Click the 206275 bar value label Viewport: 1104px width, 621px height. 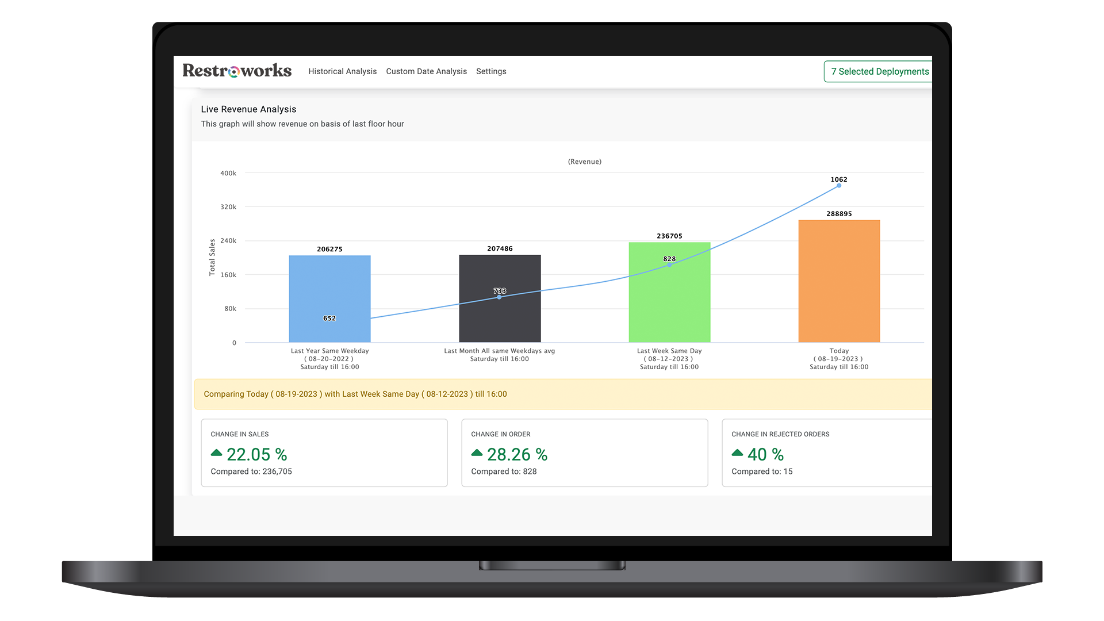tap(329, 249)
